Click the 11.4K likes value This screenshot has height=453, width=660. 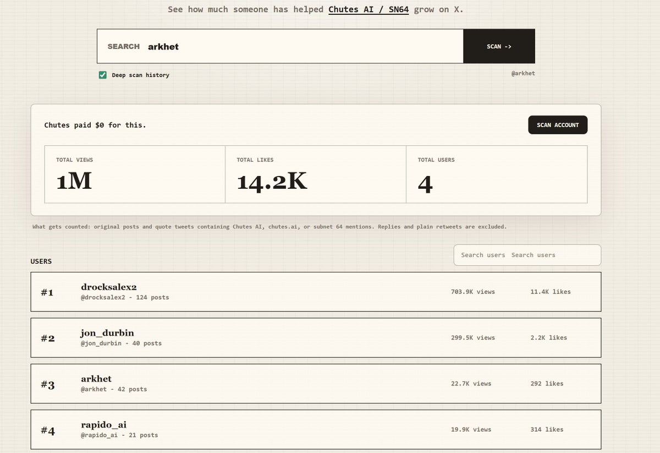(x=550, y=292)
